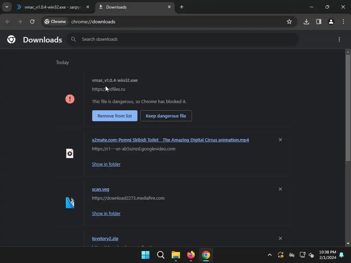The height and width of the screenshot is (263, 351).
Task: Click the Search downloads field
Action: point(182,39)
